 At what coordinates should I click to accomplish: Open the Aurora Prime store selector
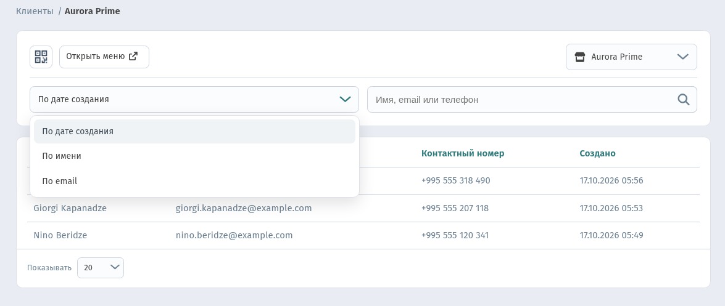(631, 57)
